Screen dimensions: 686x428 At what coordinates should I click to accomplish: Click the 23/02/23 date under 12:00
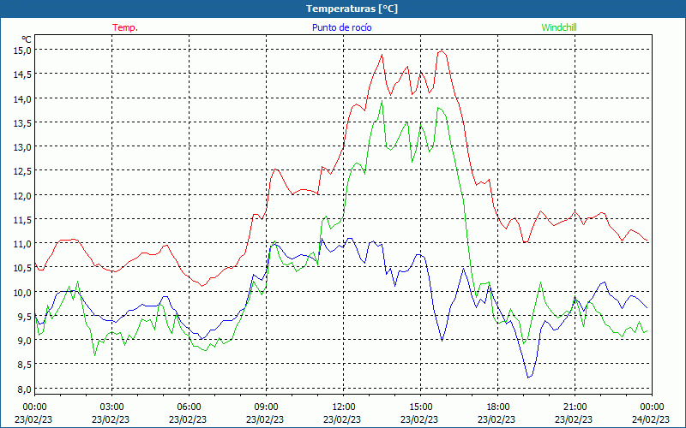tap(342, 419)
